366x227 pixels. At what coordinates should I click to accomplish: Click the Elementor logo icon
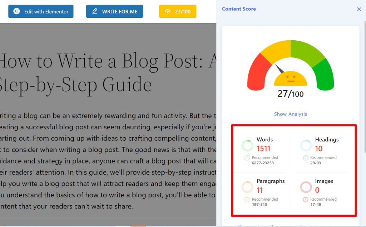[x=16, y=11]
